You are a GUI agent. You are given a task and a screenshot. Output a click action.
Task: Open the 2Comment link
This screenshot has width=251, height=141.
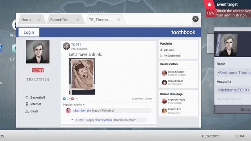[x=137, y=99]
